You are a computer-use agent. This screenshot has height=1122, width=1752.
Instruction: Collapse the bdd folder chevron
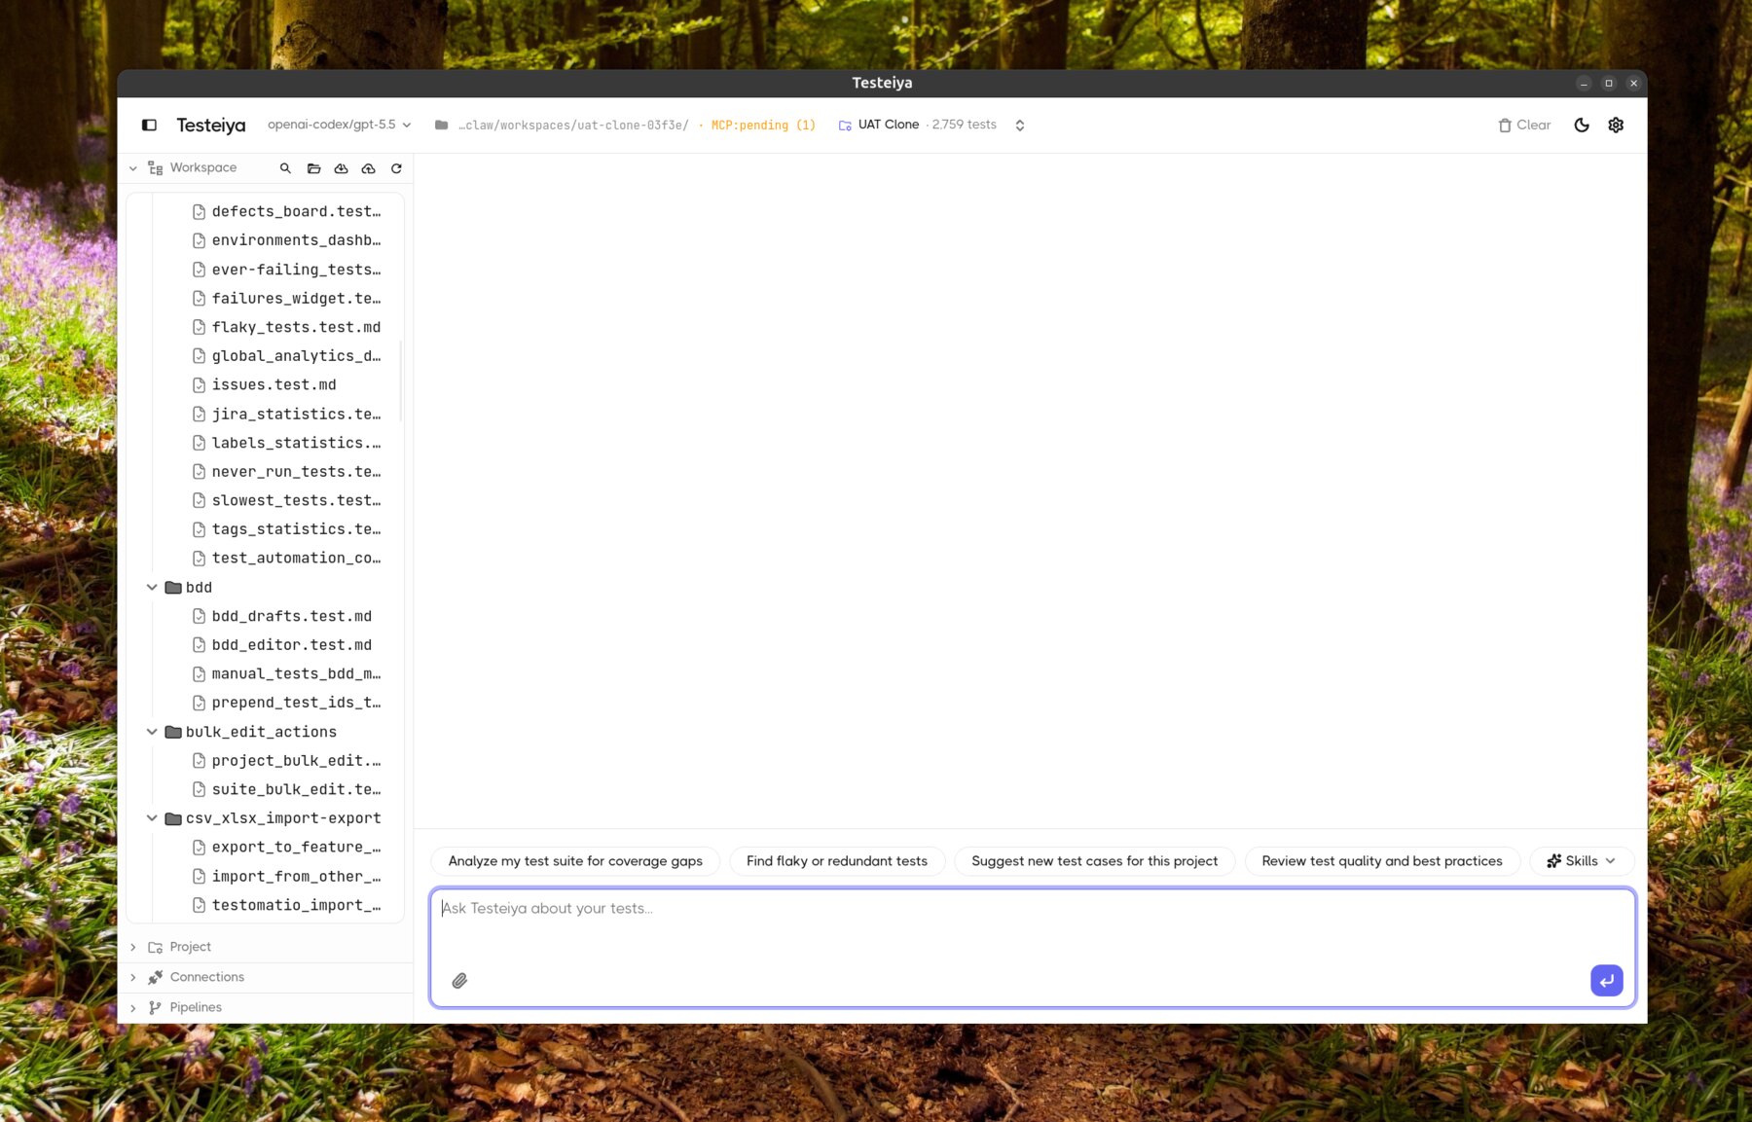pos(152,587)
